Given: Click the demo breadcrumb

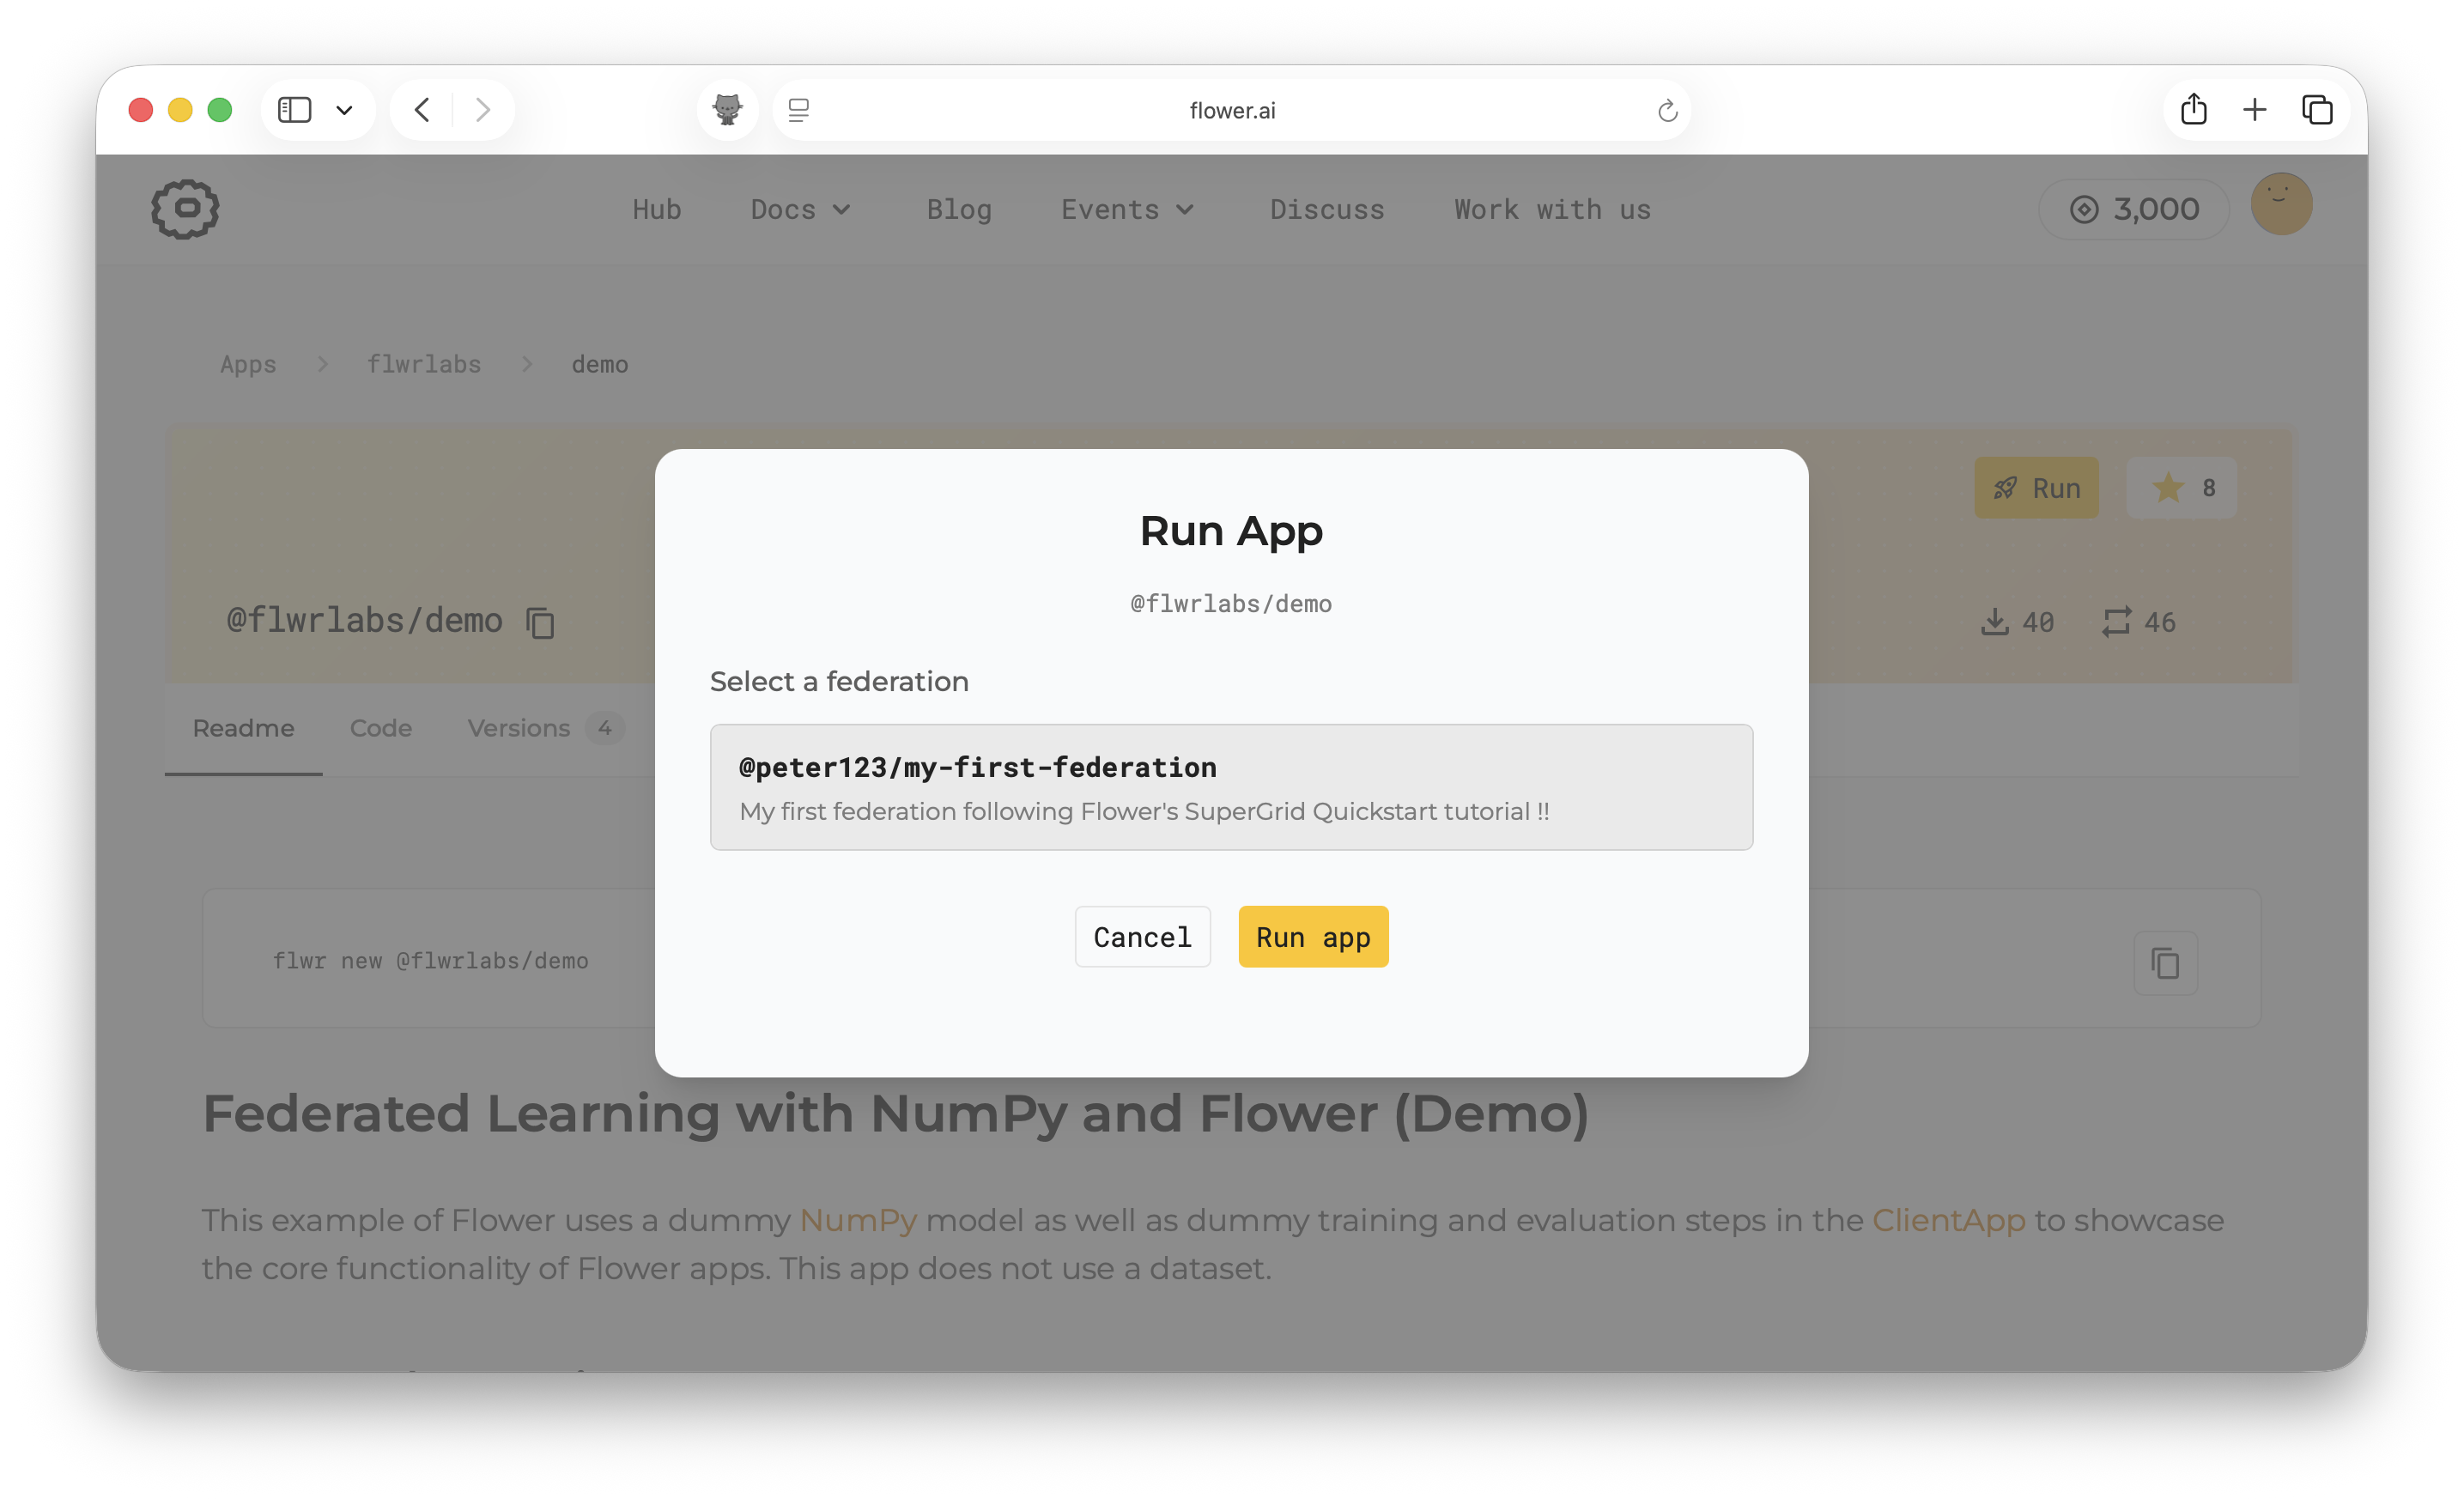Looking at the screenshot, I should [600, 364].
